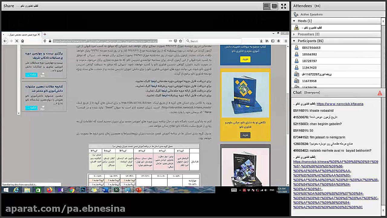Open the browser downloads arrow
This screenshot has width=387, height=218.
261,41
